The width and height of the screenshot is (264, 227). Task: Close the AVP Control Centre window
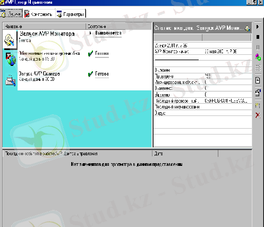(x=260, y=2)
